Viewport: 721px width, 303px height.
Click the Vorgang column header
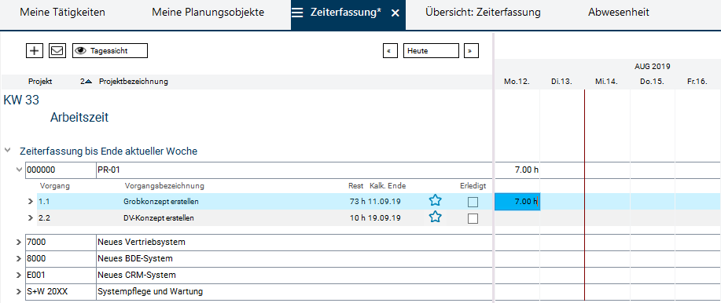point(55,186)
